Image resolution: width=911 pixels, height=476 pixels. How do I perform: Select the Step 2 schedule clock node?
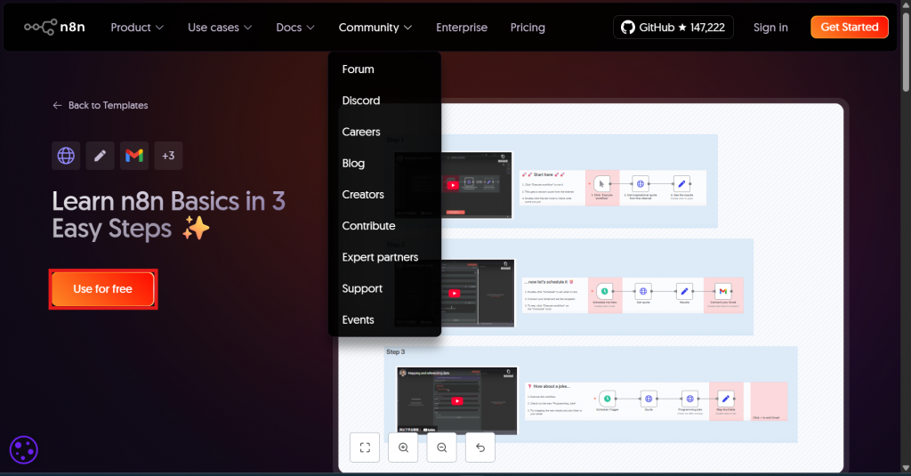pos(604,291)
